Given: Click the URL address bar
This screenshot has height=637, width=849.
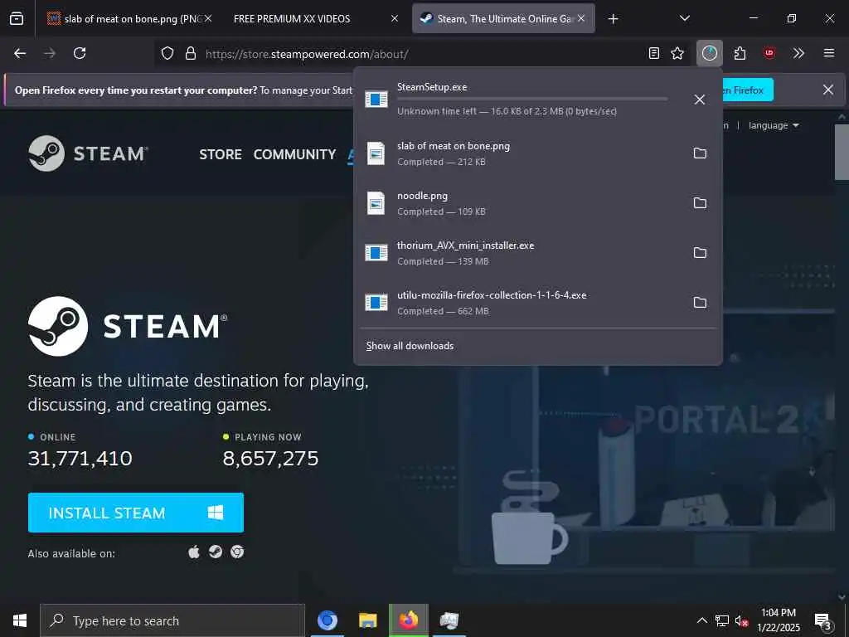Looking at the screenshot, I should (422, 54).
